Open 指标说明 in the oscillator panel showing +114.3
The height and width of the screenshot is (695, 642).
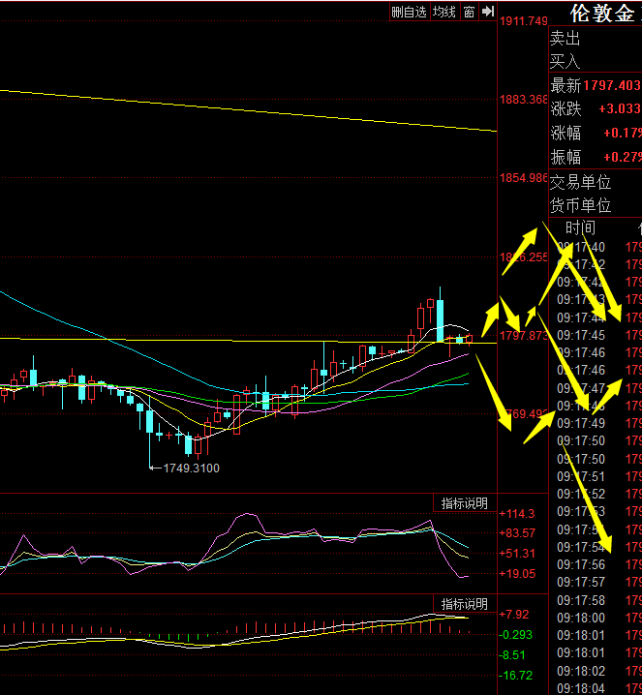(x=465, y=503)
